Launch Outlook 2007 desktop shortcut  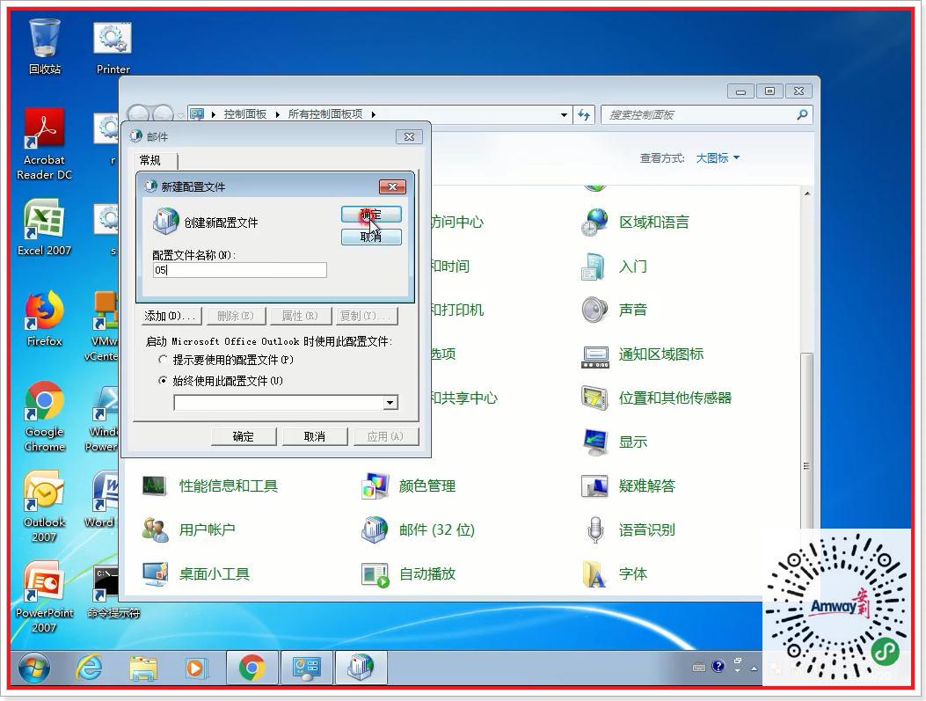click(44, 506)
